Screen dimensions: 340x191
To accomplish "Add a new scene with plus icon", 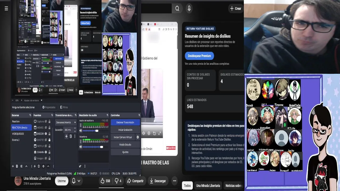I will [x=13, y=166].
